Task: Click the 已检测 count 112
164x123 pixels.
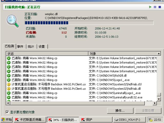Action: coord(64,33)
